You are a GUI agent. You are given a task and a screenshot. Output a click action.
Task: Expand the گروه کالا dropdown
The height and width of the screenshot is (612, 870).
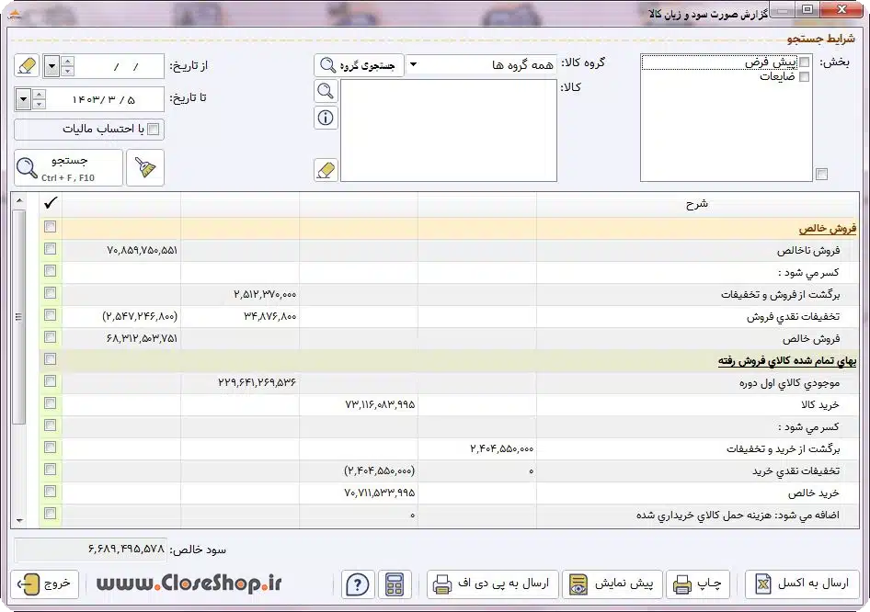[413, 65]
